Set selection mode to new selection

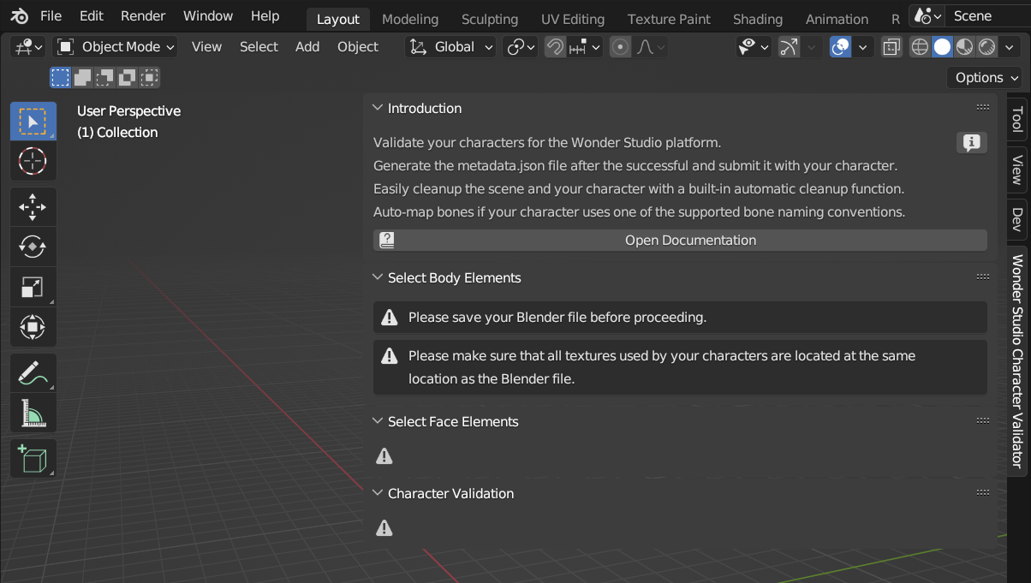tap(60, 78)
